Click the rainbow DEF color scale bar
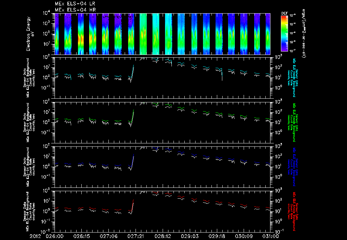347x240 pixels. click(284, 34)
